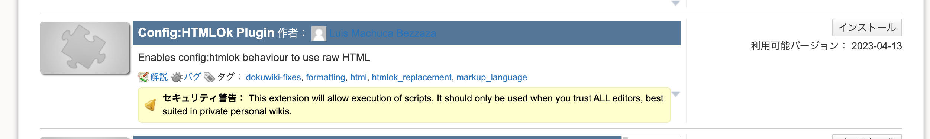Screen dimensions: 930x139
Task: Expand details arrow of the previous extension
Action: (x=676, y=3)
